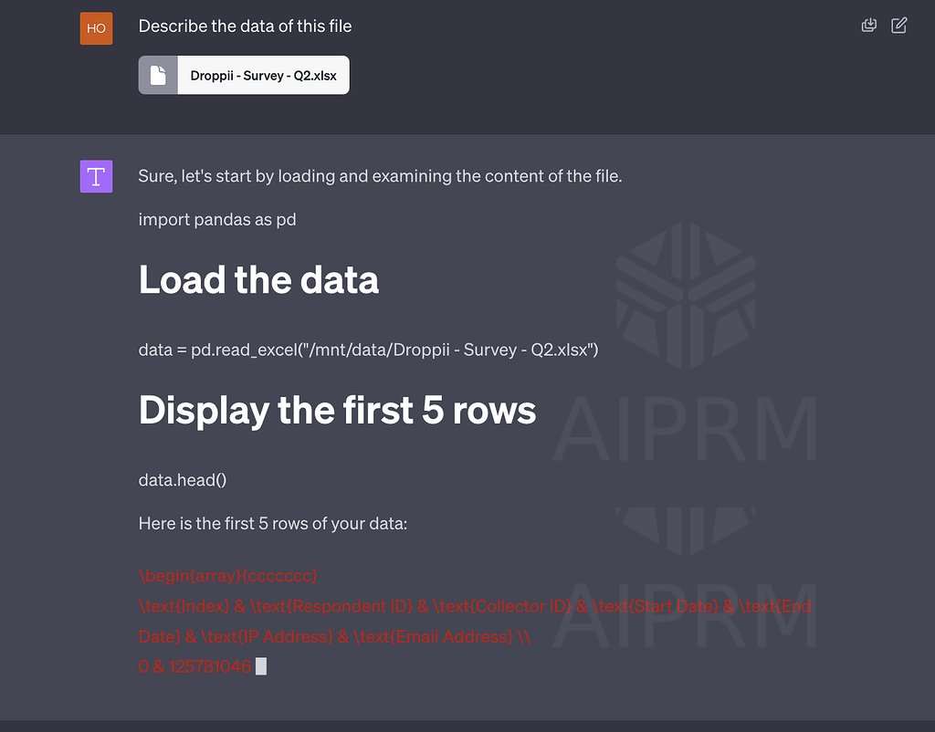Click the data.head() code text

(x=183, y=479)
